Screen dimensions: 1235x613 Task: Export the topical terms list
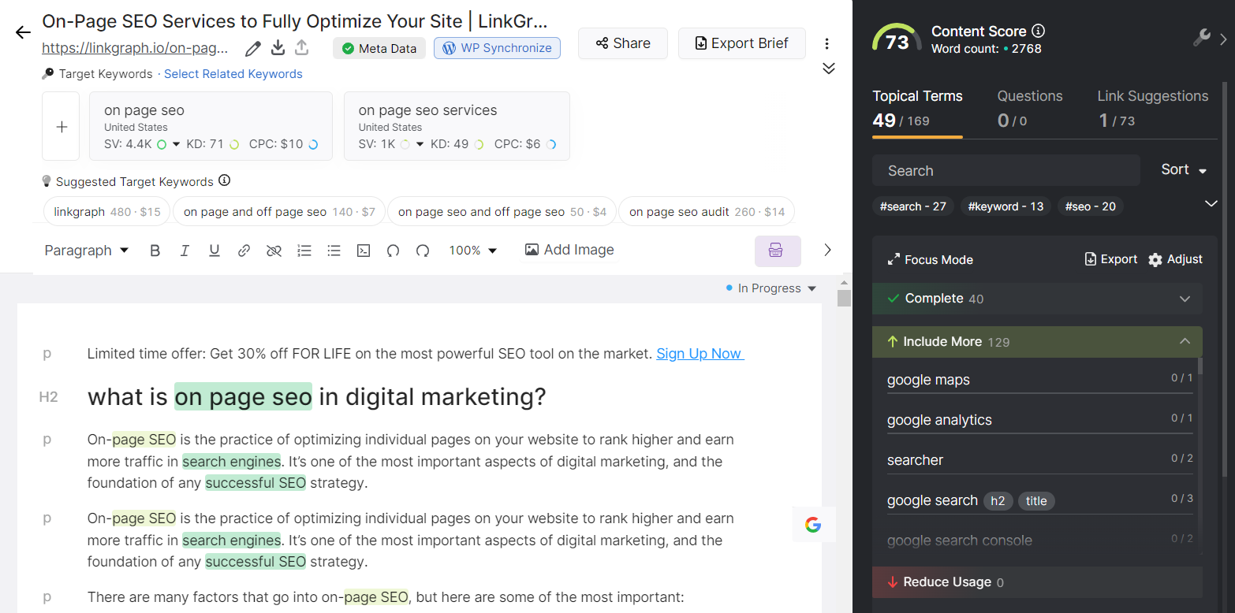coord(1111,259)
